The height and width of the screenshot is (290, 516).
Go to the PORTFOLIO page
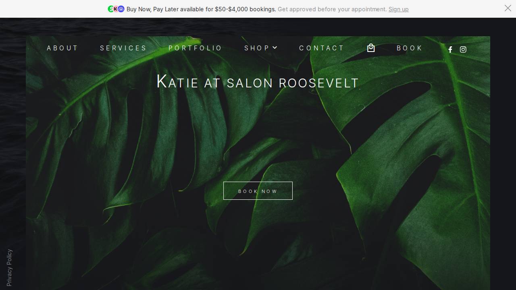pos(195,48)
